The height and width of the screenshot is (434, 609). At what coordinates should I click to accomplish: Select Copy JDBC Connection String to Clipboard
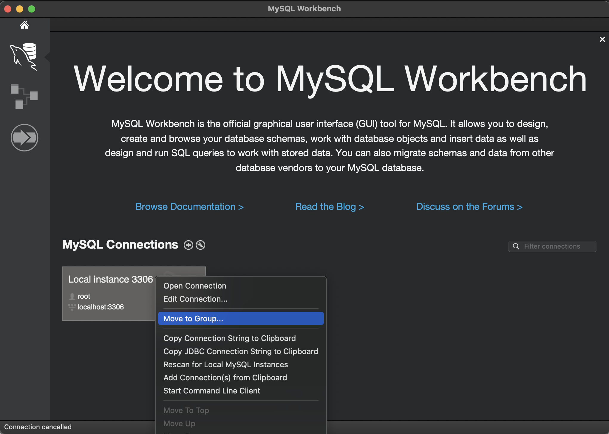(x=241, y=351)
